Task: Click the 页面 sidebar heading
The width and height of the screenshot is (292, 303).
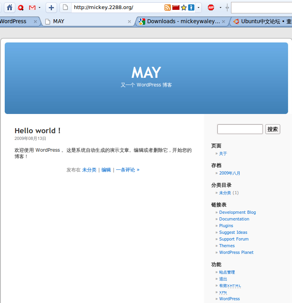Action: tap(216, 146)
